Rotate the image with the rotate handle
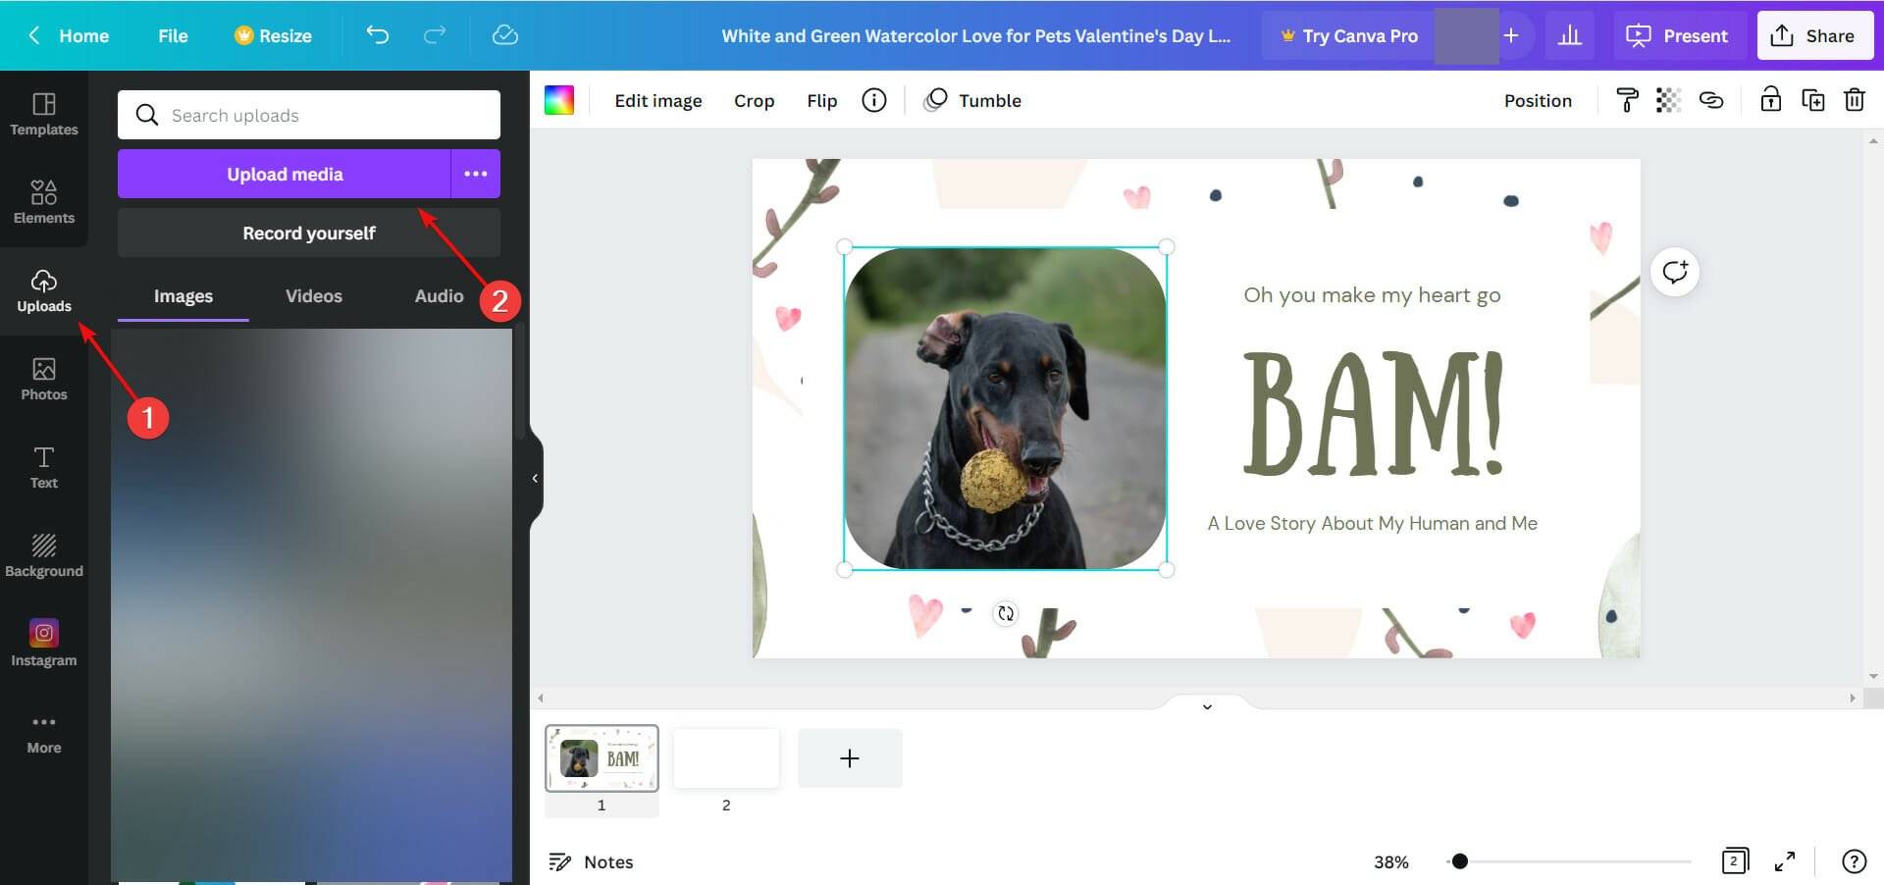The image size is (1884, 885). 1004,613
